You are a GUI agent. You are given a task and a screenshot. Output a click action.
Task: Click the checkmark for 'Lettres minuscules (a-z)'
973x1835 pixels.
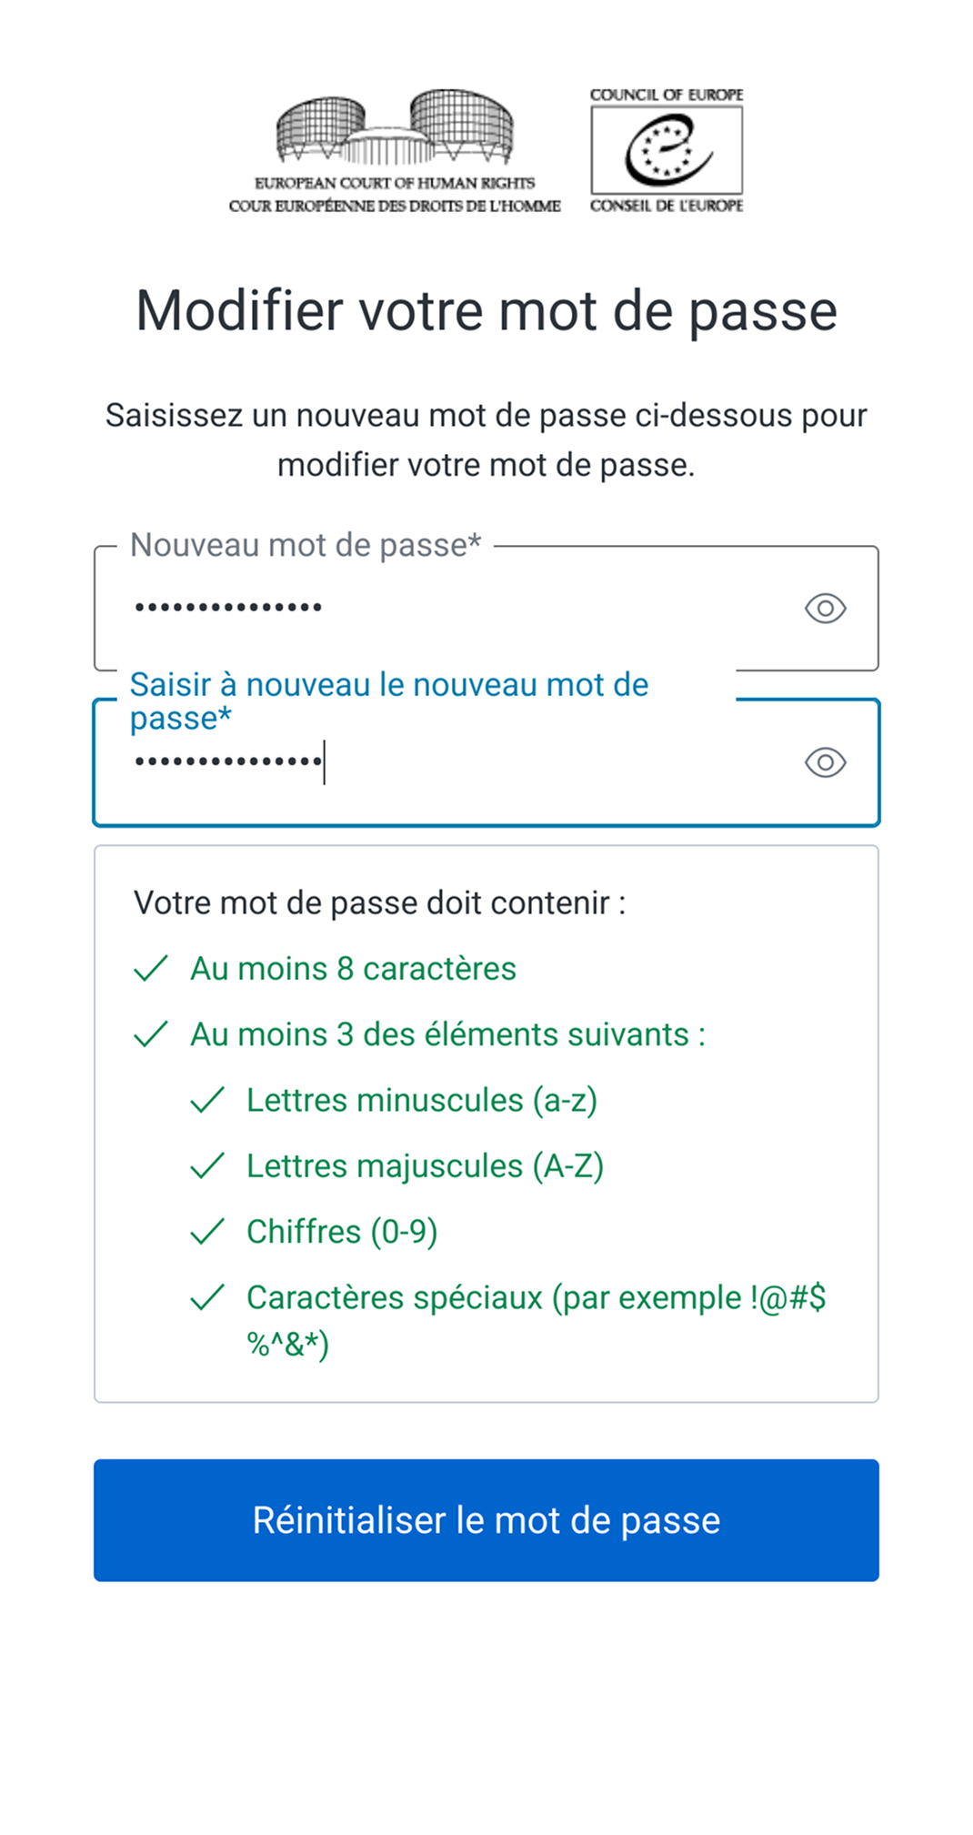coord(208,1100)
